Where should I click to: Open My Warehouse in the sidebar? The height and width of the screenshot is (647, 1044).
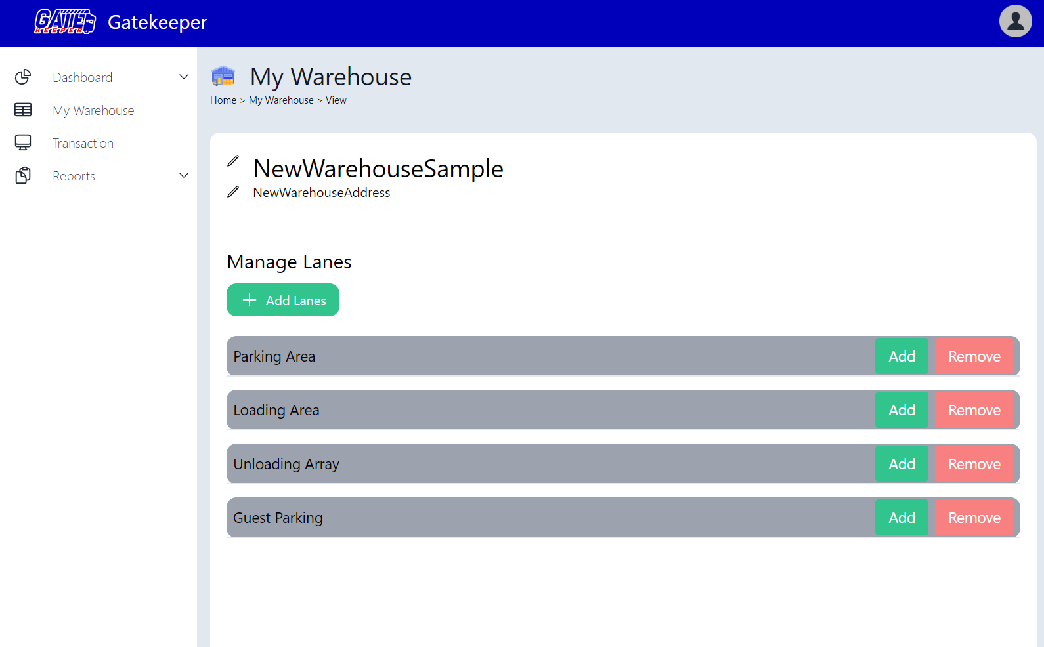coord(93,110)
